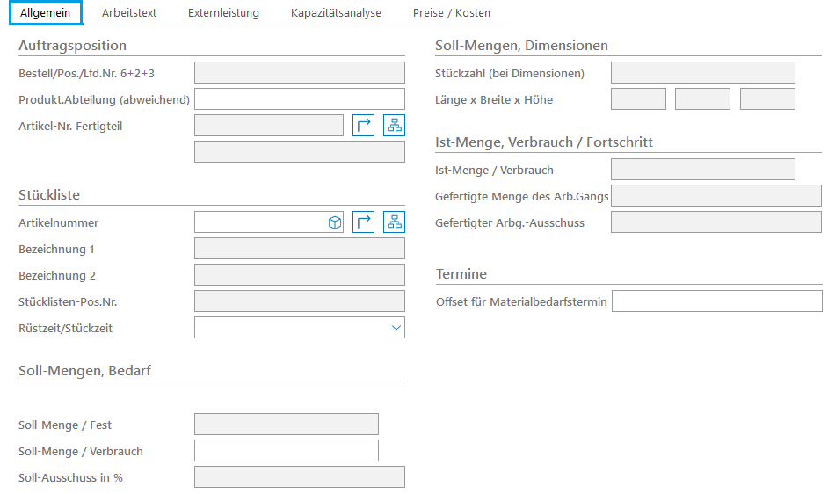This screenshot has width=828, height=494.
Task: Select the Allgemein tab
Action: click(x=45, y=13)
